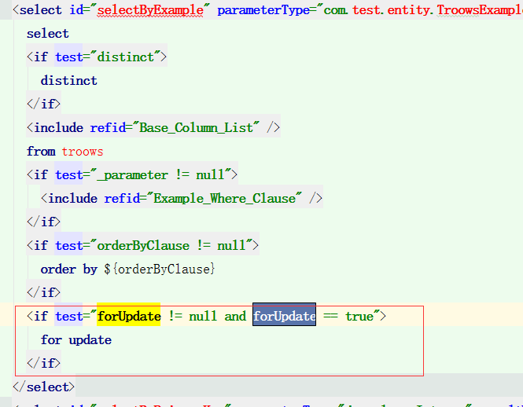The image size is (523, 407).
Task: Click the ${orderByClause} placeholder
Action: (x=160, y=269)
